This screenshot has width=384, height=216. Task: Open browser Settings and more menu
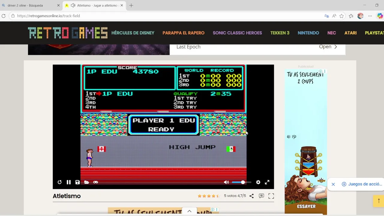point(370,16)
